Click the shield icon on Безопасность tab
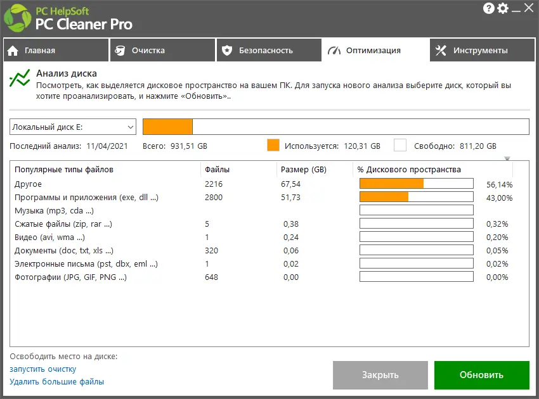Image resolution: width=539 pixels, height=399 pixels. [x=227, y=51]
